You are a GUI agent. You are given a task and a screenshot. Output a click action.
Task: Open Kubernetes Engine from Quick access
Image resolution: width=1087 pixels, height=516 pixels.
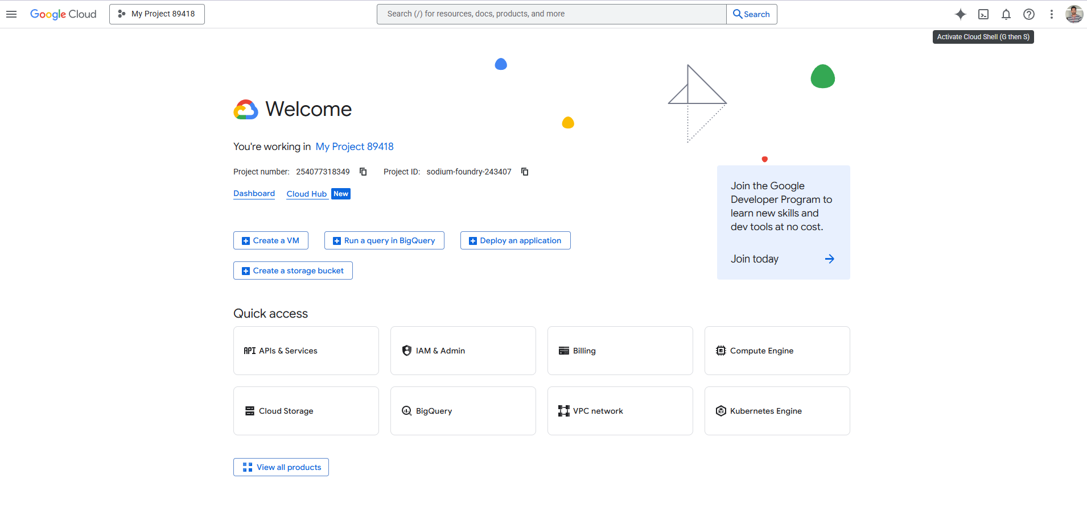(x=777, y=410)
